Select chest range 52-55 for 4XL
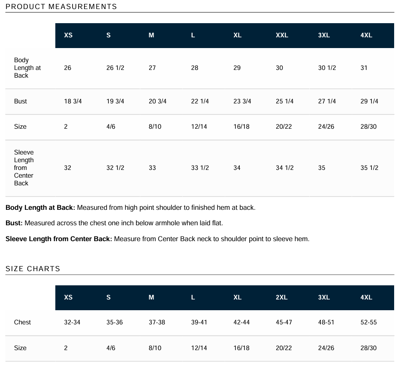This screenshot has height=369, width=401. pyautogui.click(x=368, y=322)
